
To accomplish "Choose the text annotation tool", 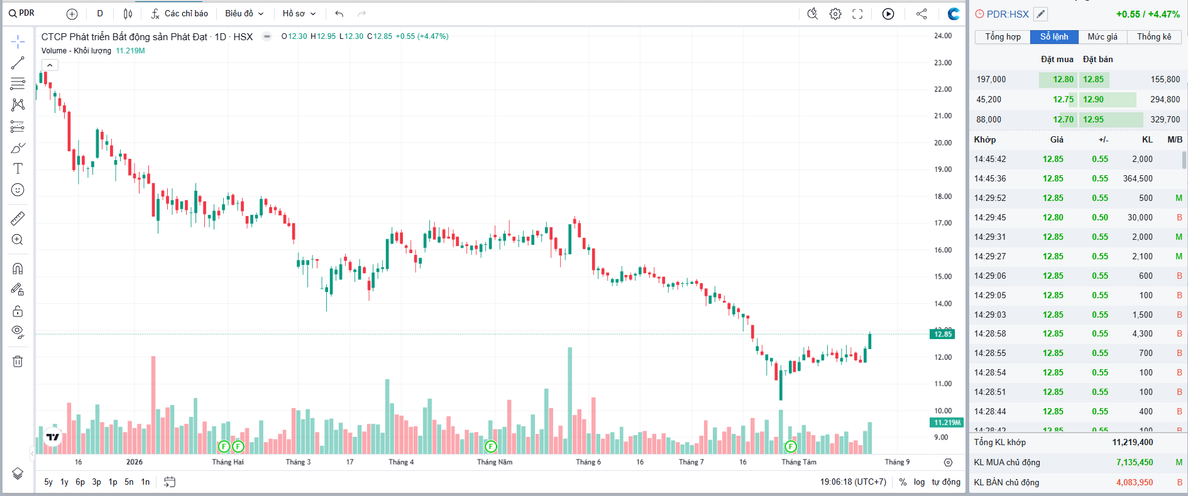I will point(18,168).
